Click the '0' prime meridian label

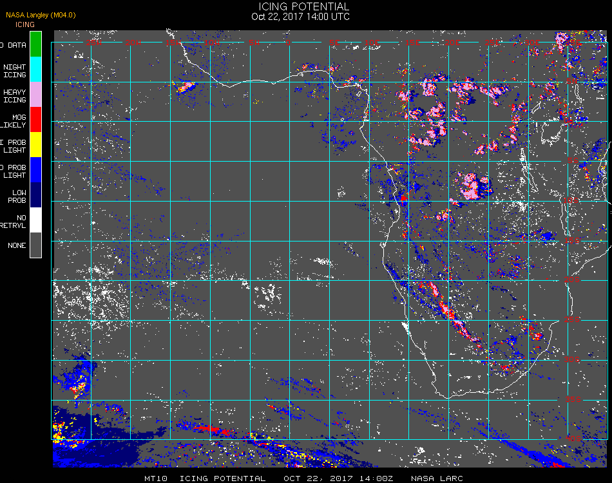(289, 43)
